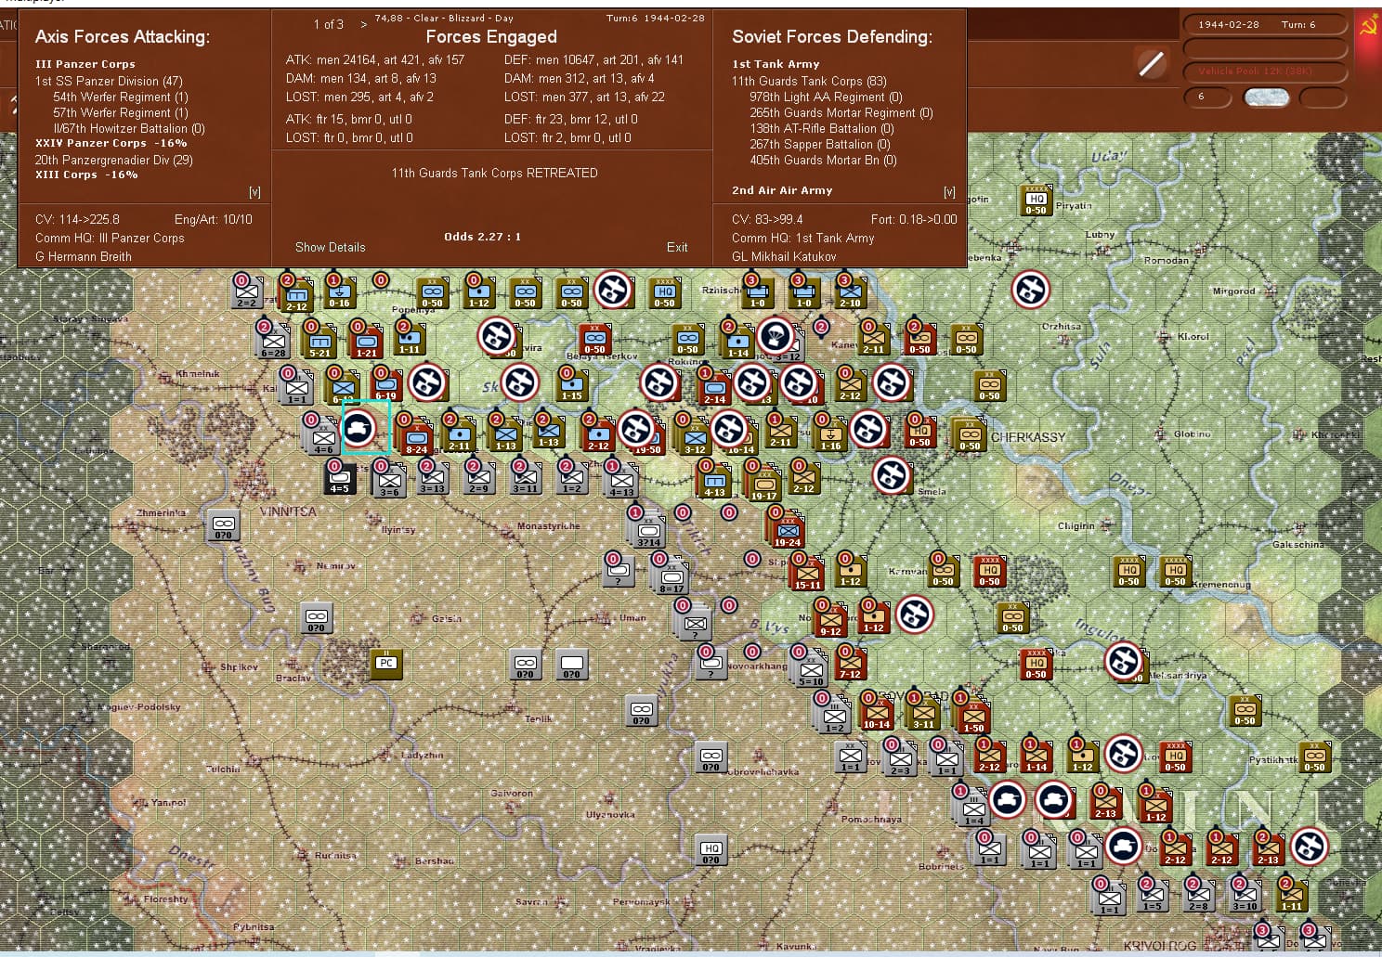Viewport: 1382px width, 957px height.
Task: Select the German 4=6 infantry stack
Action: [x=322, y=436]
